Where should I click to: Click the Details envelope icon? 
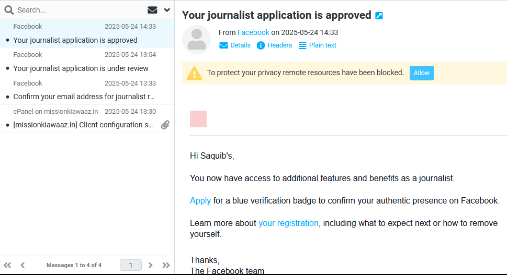(x=223, y=45)
